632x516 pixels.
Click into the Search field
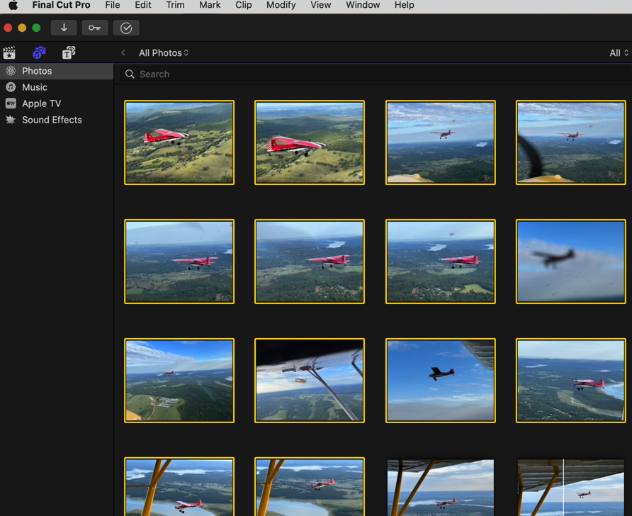[x=376, y=74]
